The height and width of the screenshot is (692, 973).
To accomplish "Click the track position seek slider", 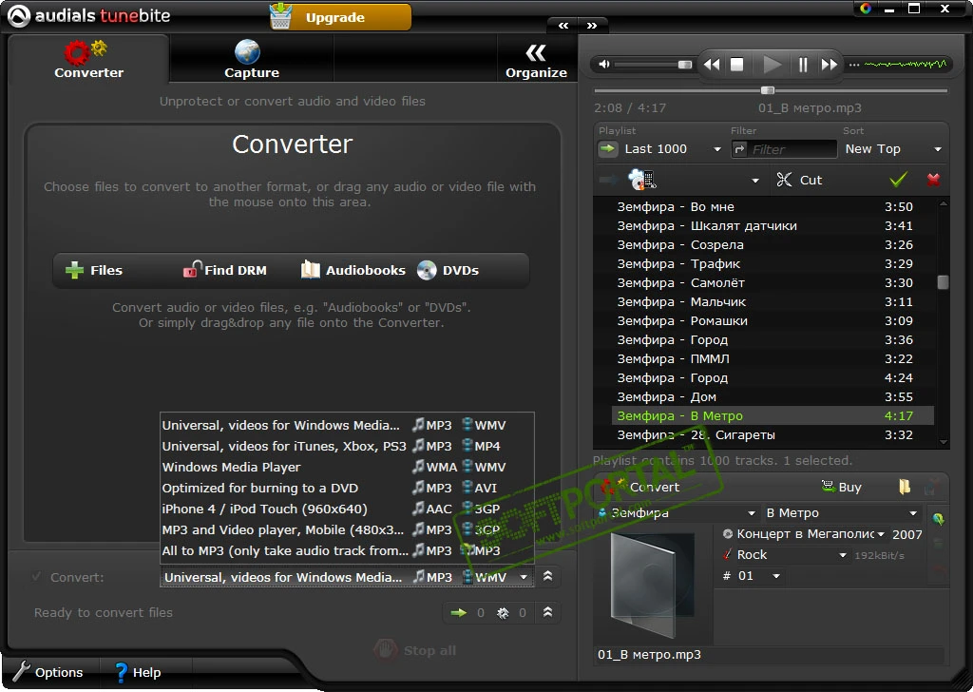I will tap(768, 90).
